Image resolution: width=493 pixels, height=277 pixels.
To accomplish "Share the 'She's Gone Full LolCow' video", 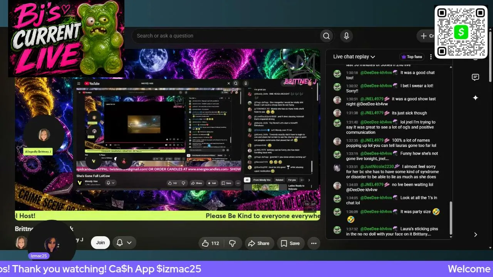I will (197, 183).
